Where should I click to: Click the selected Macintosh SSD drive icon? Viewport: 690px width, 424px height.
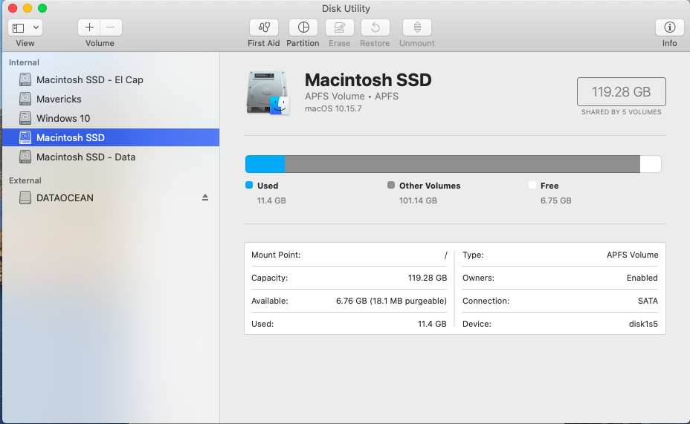[25, 137]
